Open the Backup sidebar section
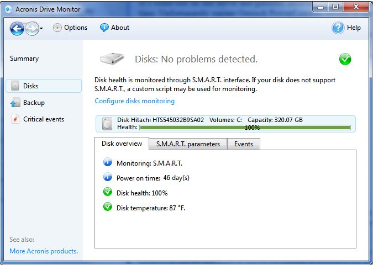 pyautogui.click(x=34, y=103)
